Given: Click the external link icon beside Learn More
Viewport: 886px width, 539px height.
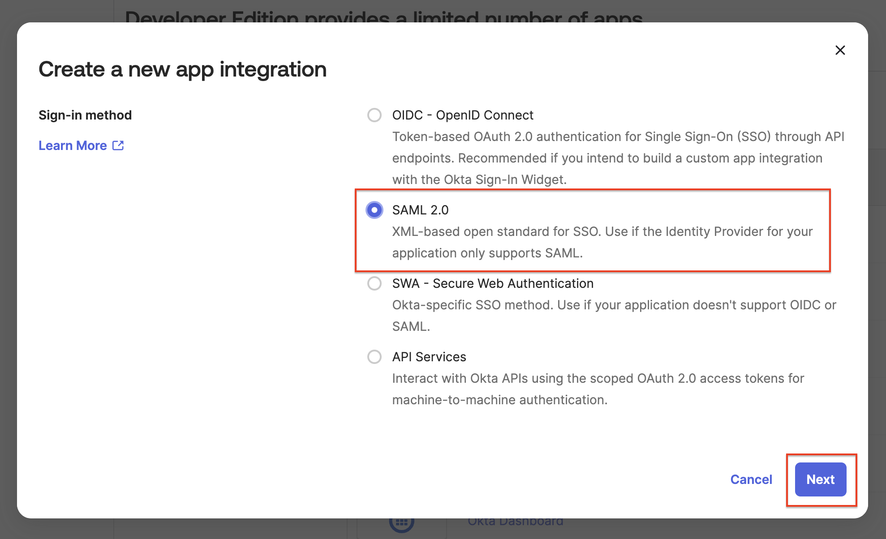Looking at the screenshot, I should [118, 145].
